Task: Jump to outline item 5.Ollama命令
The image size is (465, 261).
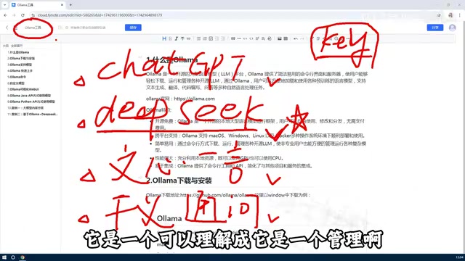Action: pos(17,77)
